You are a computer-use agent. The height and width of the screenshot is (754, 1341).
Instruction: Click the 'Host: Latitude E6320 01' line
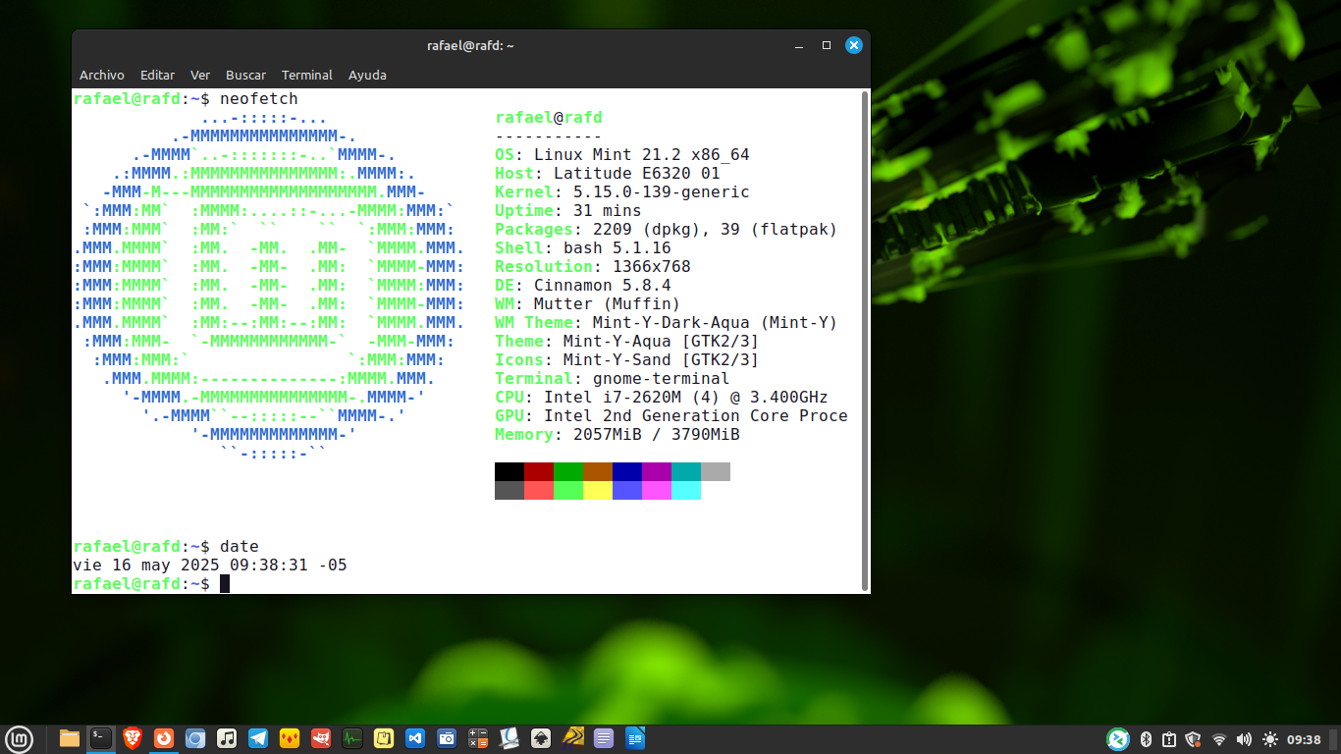coord(608,173)
